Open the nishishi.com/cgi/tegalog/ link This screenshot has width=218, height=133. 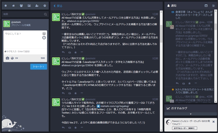[114, 106]
